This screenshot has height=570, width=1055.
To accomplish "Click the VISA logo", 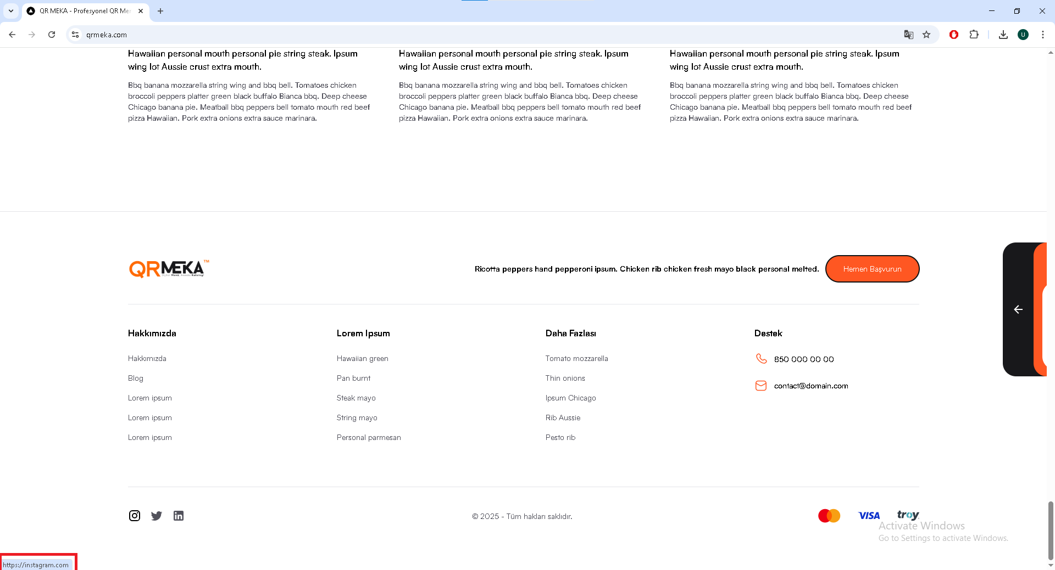I will click(869, 516).
